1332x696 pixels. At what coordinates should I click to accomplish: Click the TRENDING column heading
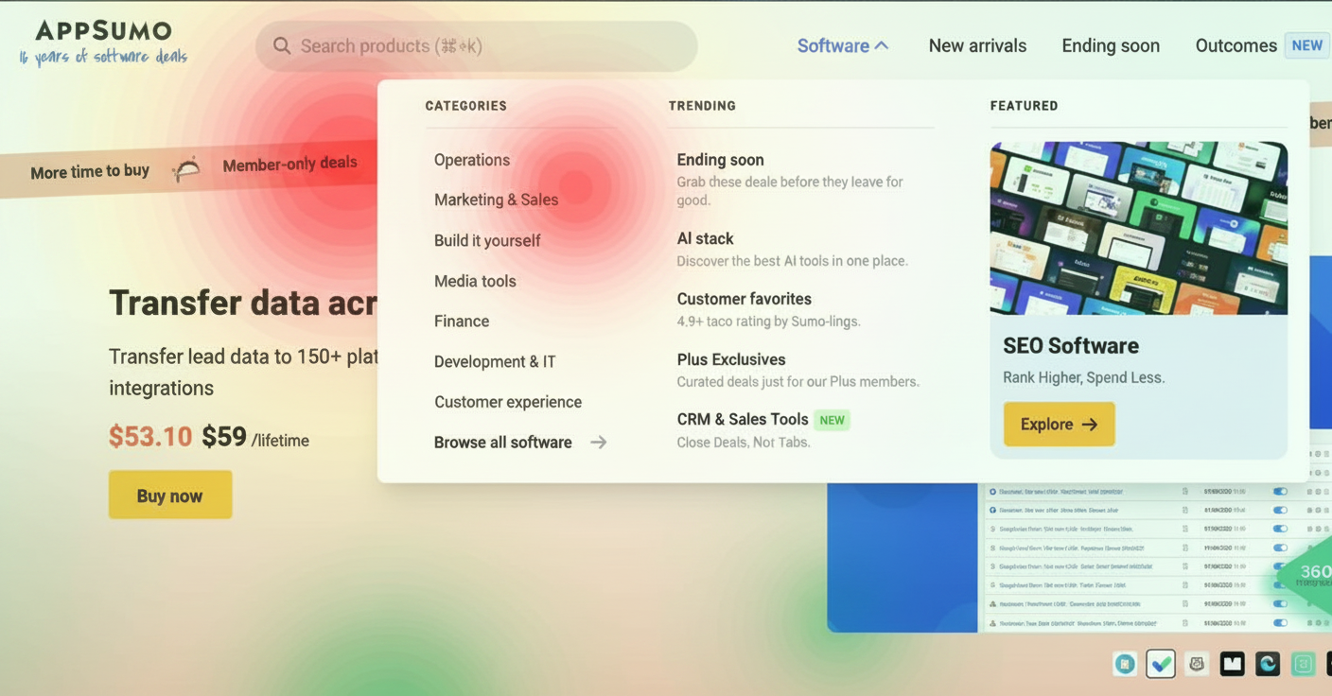[x=702, y=106]
